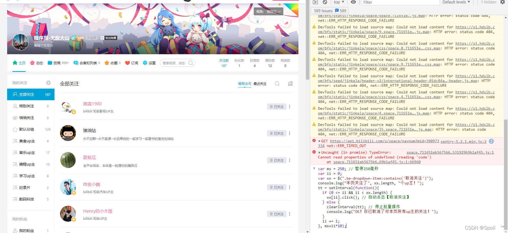Select 音乐up主 group
The height and width of the screenshot is (233, 508).
point(31,153)
